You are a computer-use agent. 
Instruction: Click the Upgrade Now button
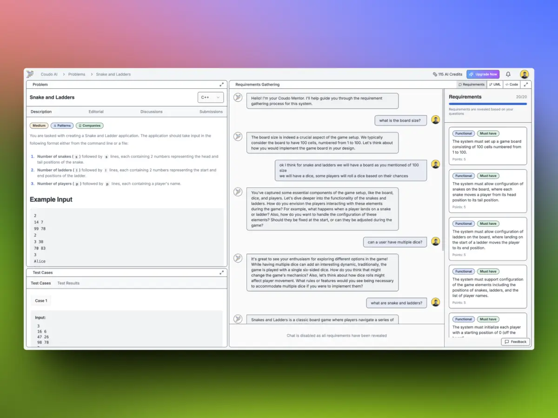click(483, 74)
